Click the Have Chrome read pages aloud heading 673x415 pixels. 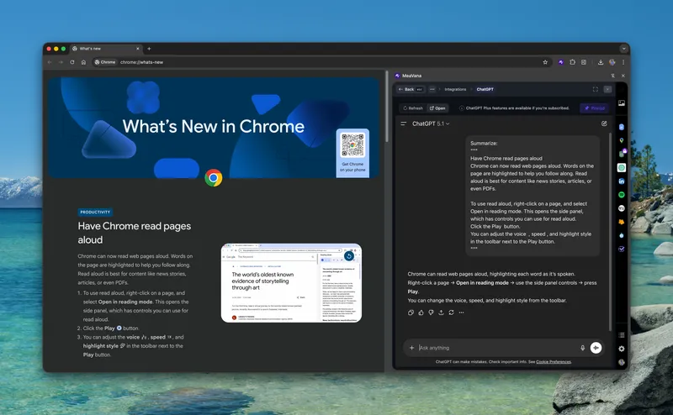(135, 233)
